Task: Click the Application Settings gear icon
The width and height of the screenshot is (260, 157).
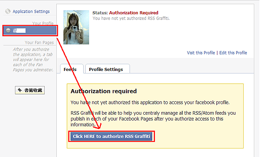Action: [8, 11]
